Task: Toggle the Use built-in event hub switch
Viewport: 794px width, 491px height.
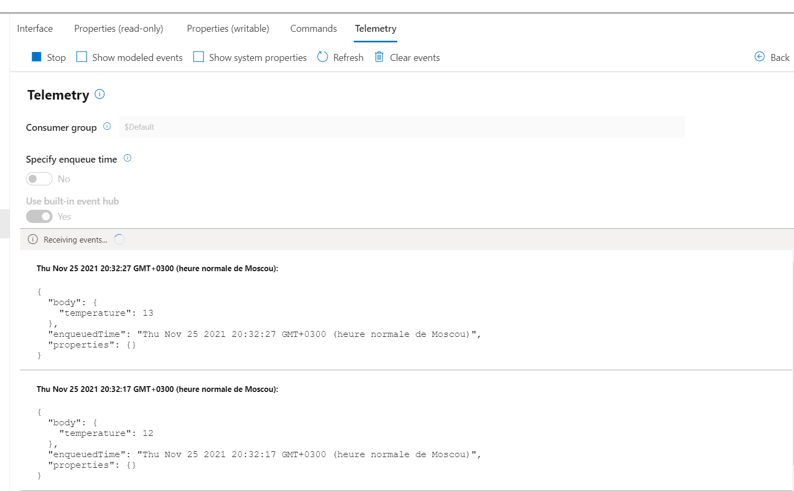Action: 39,216
